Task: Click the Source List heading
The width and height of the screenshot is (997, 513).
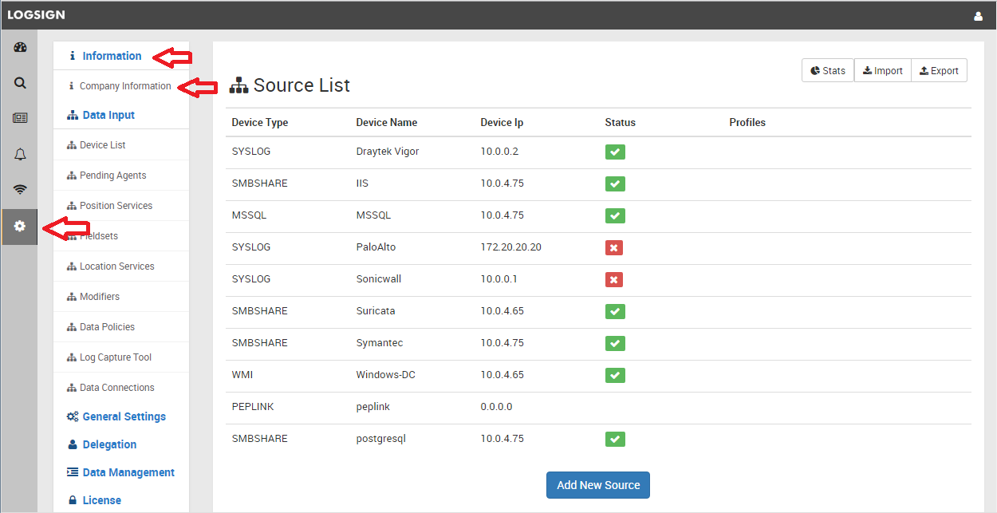Action: coord(290,85)
